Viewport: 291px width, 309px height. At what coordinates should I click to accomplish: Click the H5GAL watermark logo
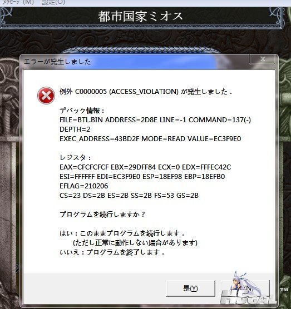tap(248, 297)
